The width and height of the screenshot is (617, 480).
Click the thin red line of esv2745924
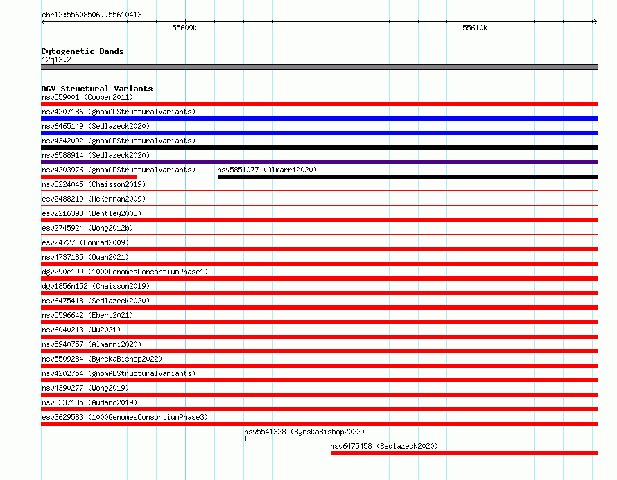tap(319, 235)
